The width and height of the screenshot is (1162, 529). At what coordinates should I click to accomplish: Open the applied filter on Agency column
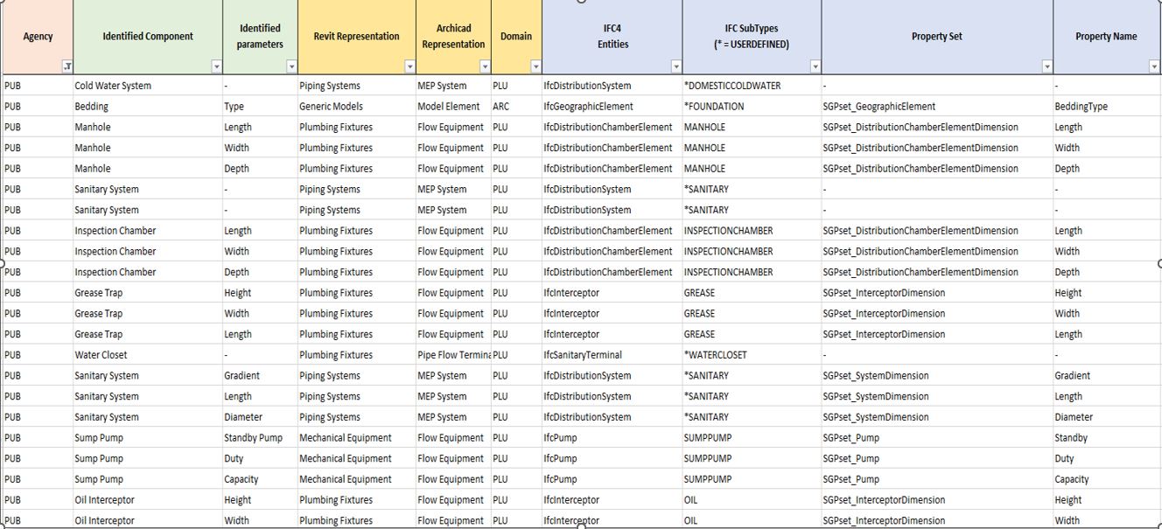tap(66, 66)
